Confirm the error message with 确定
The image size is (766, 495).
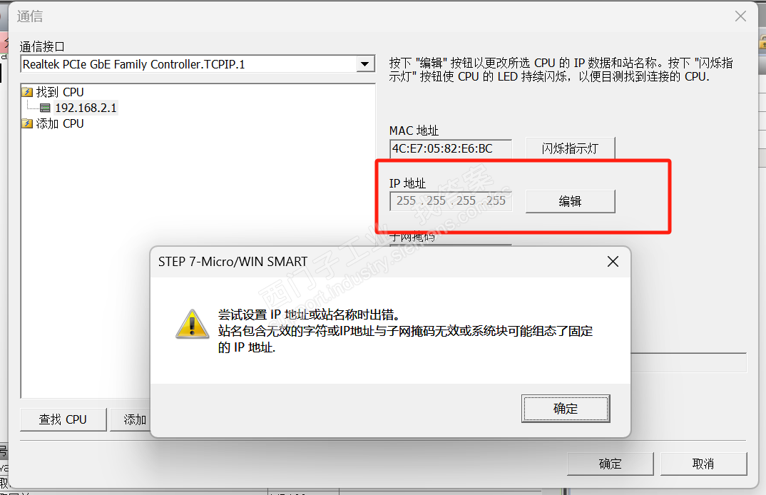tap(566, 409)
